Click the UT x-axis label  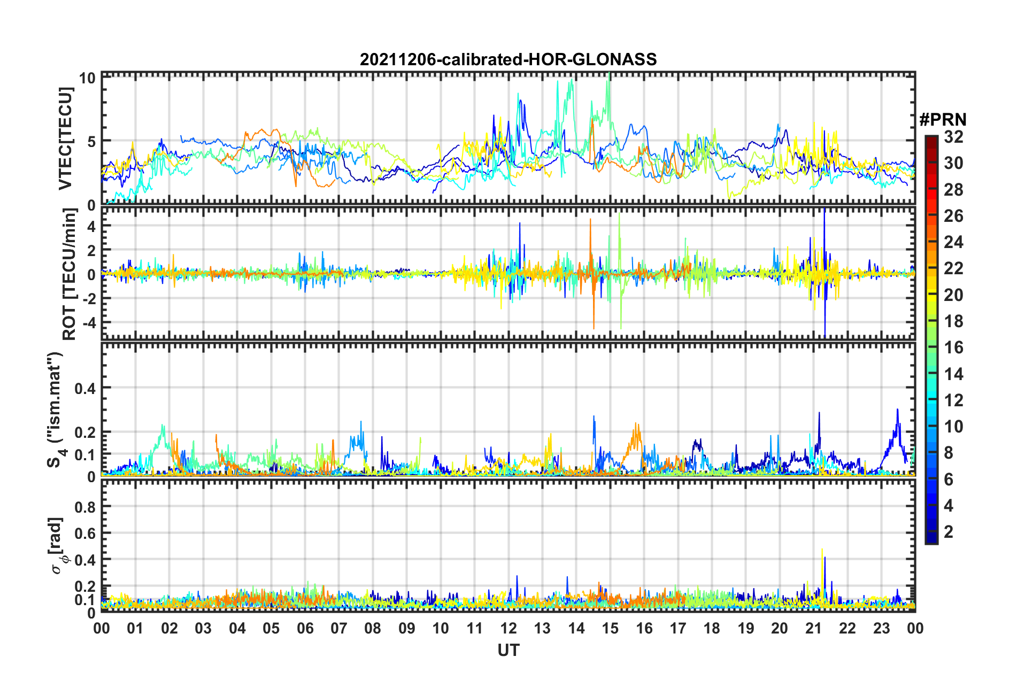(x=508, y=650)
